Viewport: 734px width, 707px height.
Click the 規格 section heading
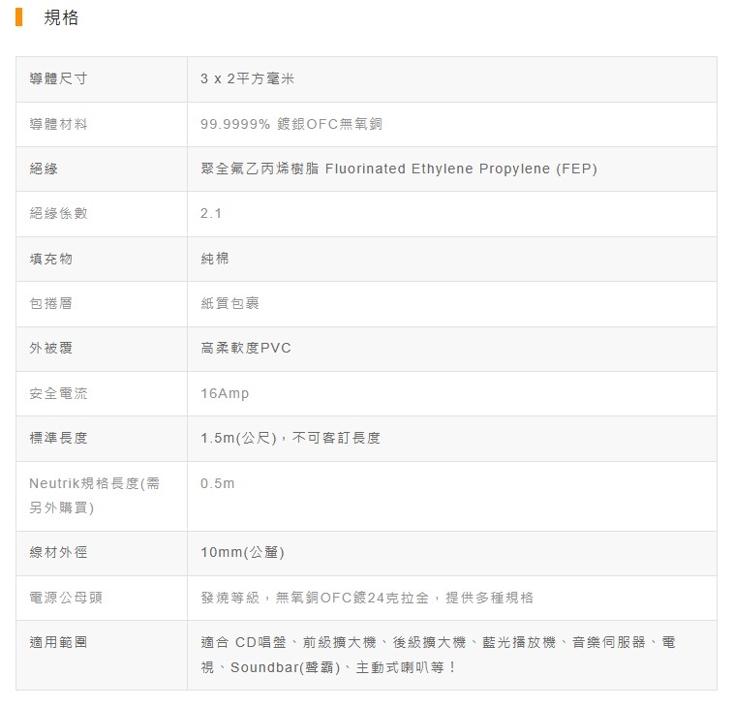pyautogui.click(x=61, y=17)
